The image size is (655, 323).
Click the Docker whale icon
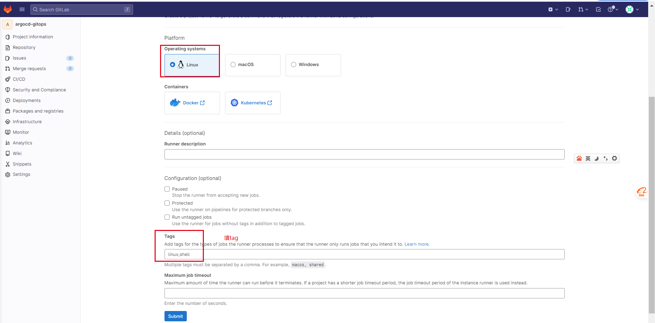175,103
